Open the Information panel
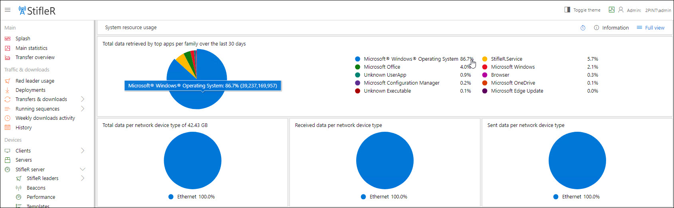674x208 pixels. point(611,28)
